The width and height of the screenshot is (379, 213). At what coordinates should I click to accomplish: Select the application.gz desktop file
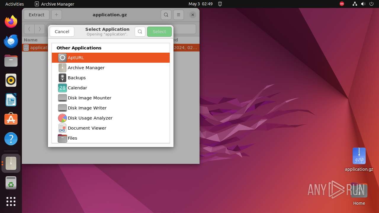tap(359, 159)
